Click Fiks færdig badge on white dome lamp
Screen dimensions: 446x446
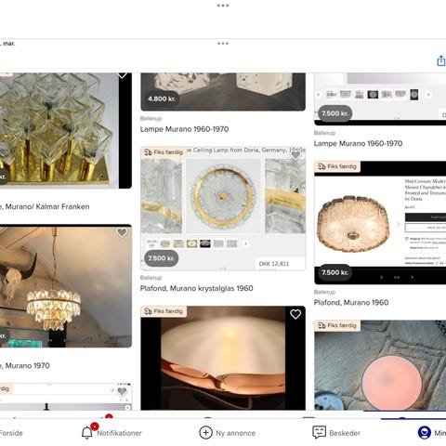[164, 311]
